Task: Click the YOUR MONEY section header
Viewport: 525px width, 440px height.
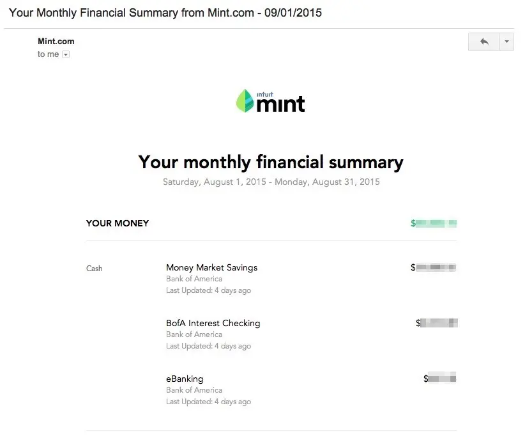Action: click(117, 223)
